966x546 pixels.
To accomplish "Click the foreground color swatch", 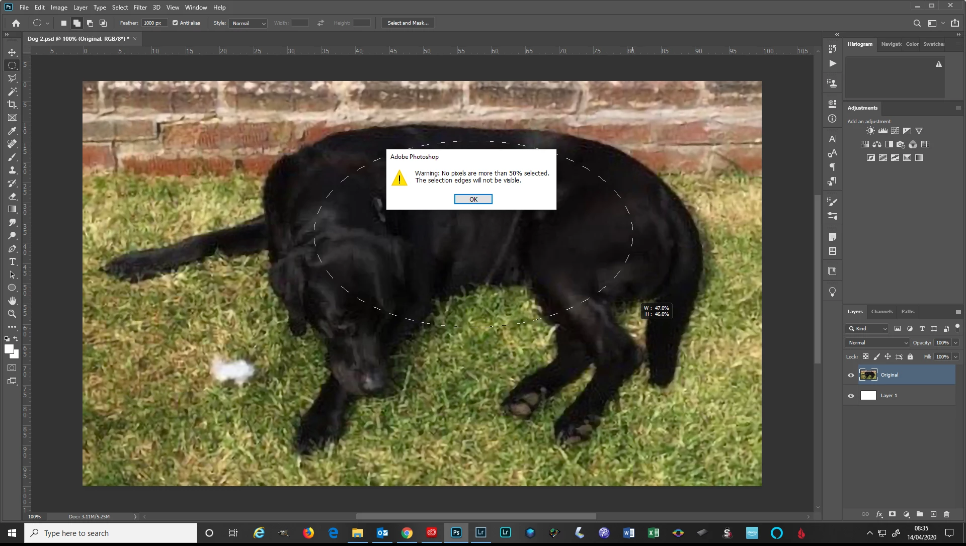I will 9,349.
